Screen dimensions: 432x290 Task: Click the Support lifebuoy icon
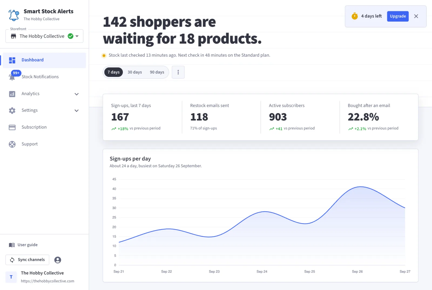point(12,144)
